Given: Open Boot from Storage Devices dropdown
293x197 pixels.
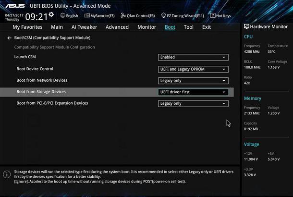Looking at the screenshot, I should (193, 92).
